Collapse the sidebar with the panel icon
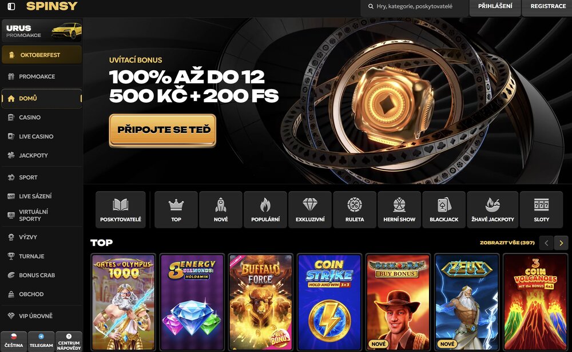Image resolution: width=572 pixels, height=352 pixels. (x=11, y=6)
